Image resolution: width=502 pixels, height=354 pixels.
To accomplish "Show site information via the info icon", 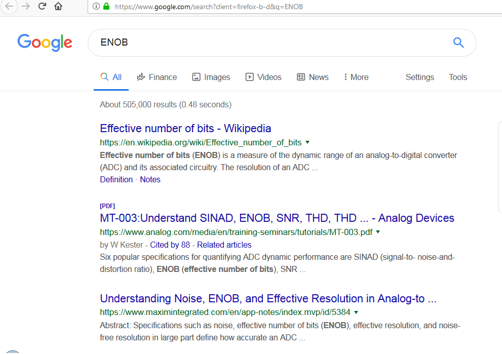I will pos(96,7).
